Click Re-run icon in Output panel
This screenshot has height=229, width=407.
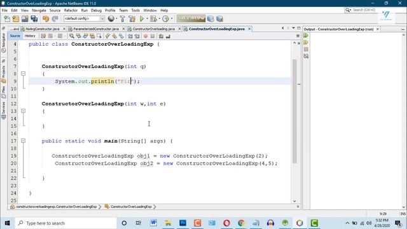click(306, 36)
